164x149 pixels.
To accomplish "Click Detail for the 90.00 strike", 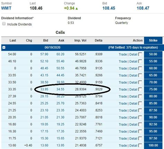I will (133, 117).
